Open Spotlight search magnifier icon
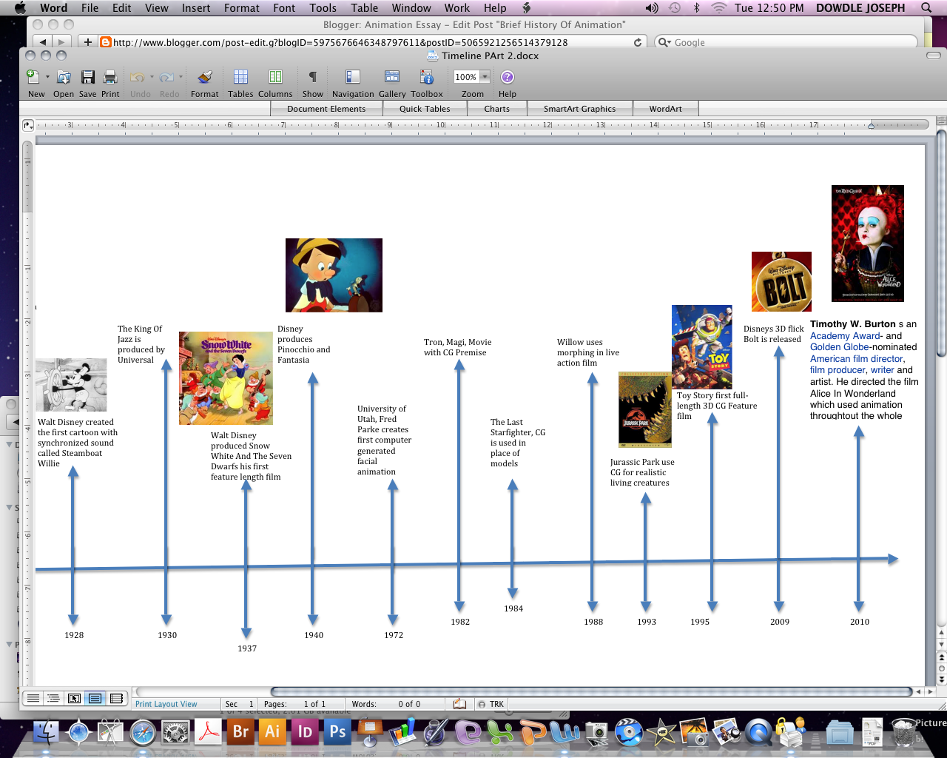 pyautogui.click(x=926, y=8)
